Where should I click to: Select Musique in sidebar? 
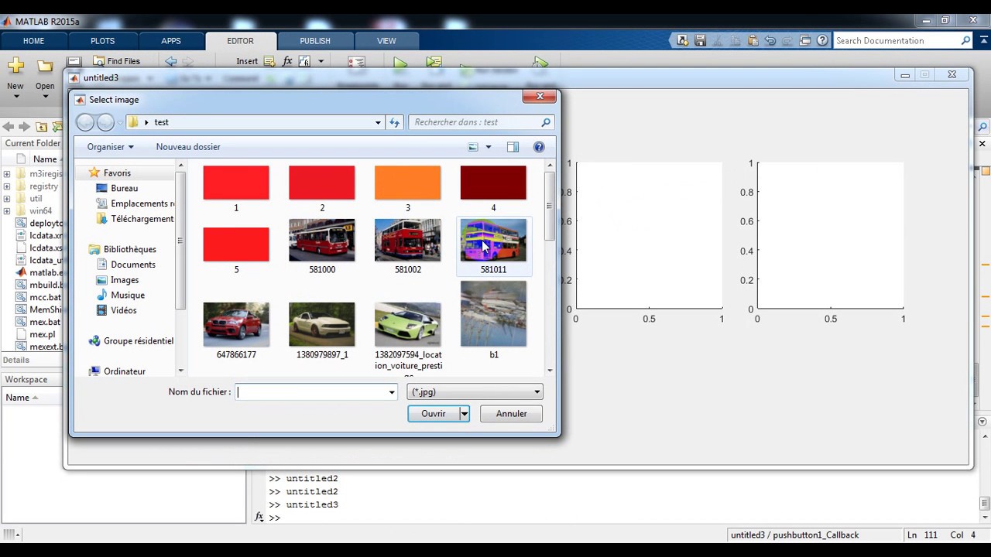point(120,296)
